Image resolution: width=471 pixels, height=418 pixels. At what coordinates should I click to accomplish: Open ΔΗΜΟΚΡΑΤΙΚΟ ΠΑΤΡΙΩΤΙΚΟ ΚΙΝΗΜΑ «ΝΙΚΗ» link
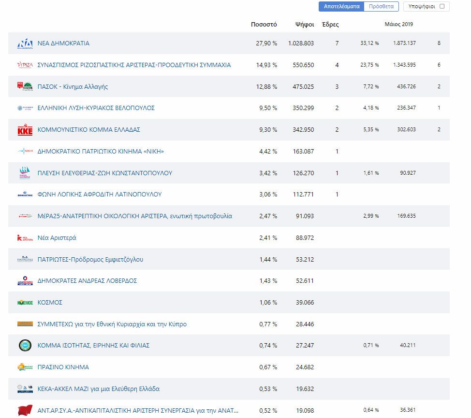pos(101,151)
